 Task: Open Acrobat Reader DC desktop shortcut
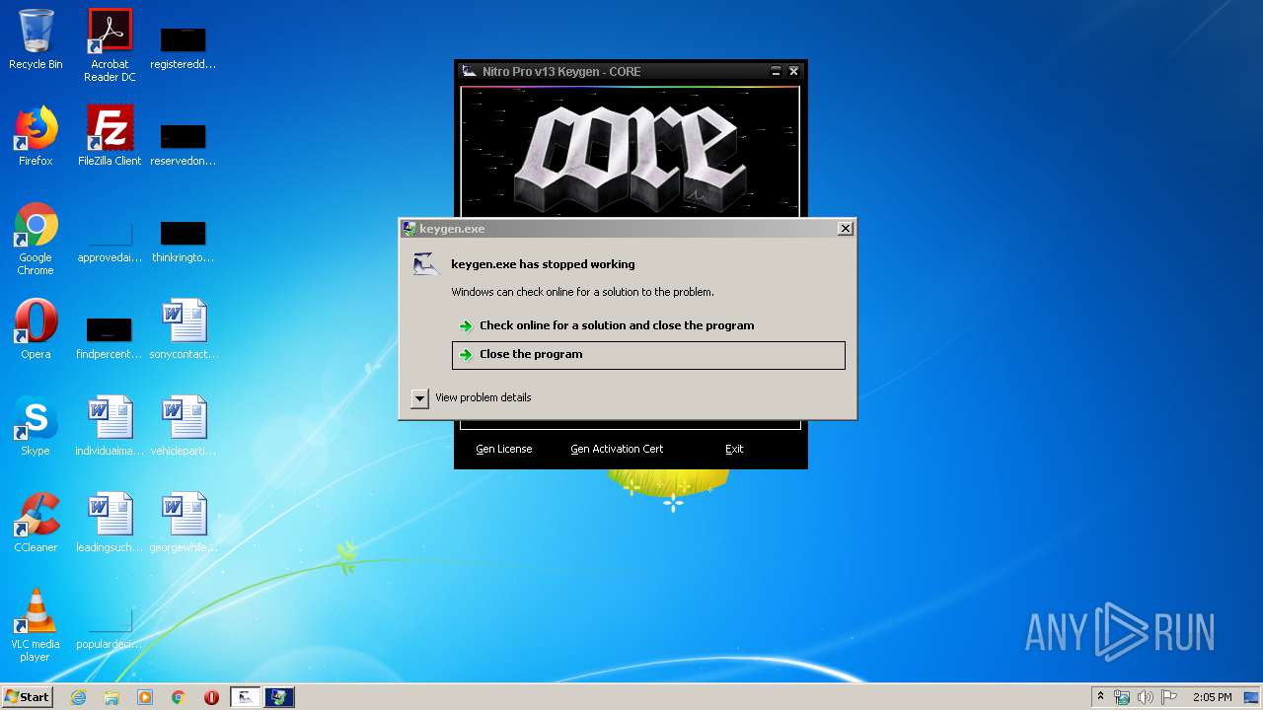pyautogui.click(x=110, y=45)
